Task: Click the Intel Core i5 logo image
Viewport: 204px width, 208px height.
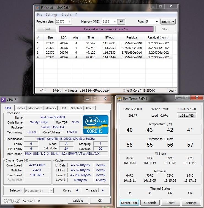Action: pos(96,125)
